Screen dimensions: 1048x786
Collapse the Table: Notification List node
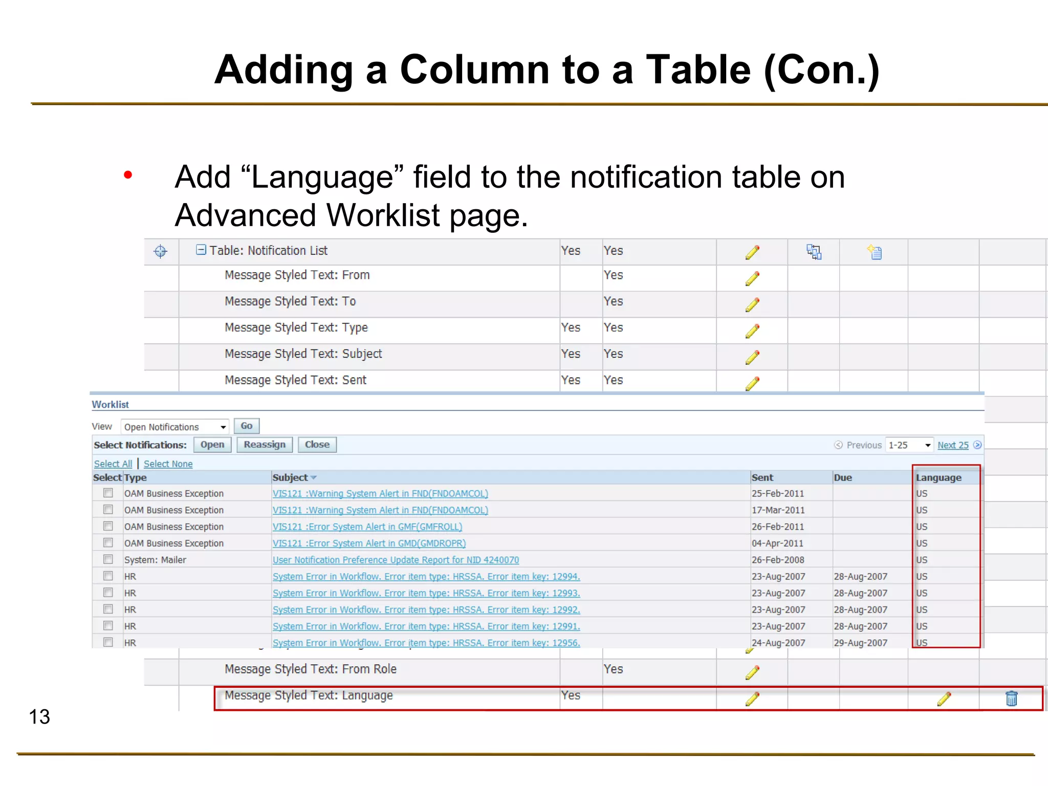tap(201, 250)
